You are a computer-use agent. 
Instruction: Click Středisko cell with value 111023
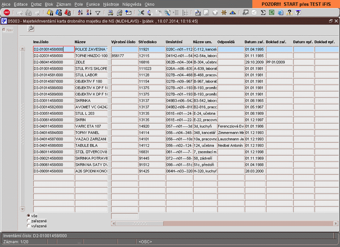152,68
